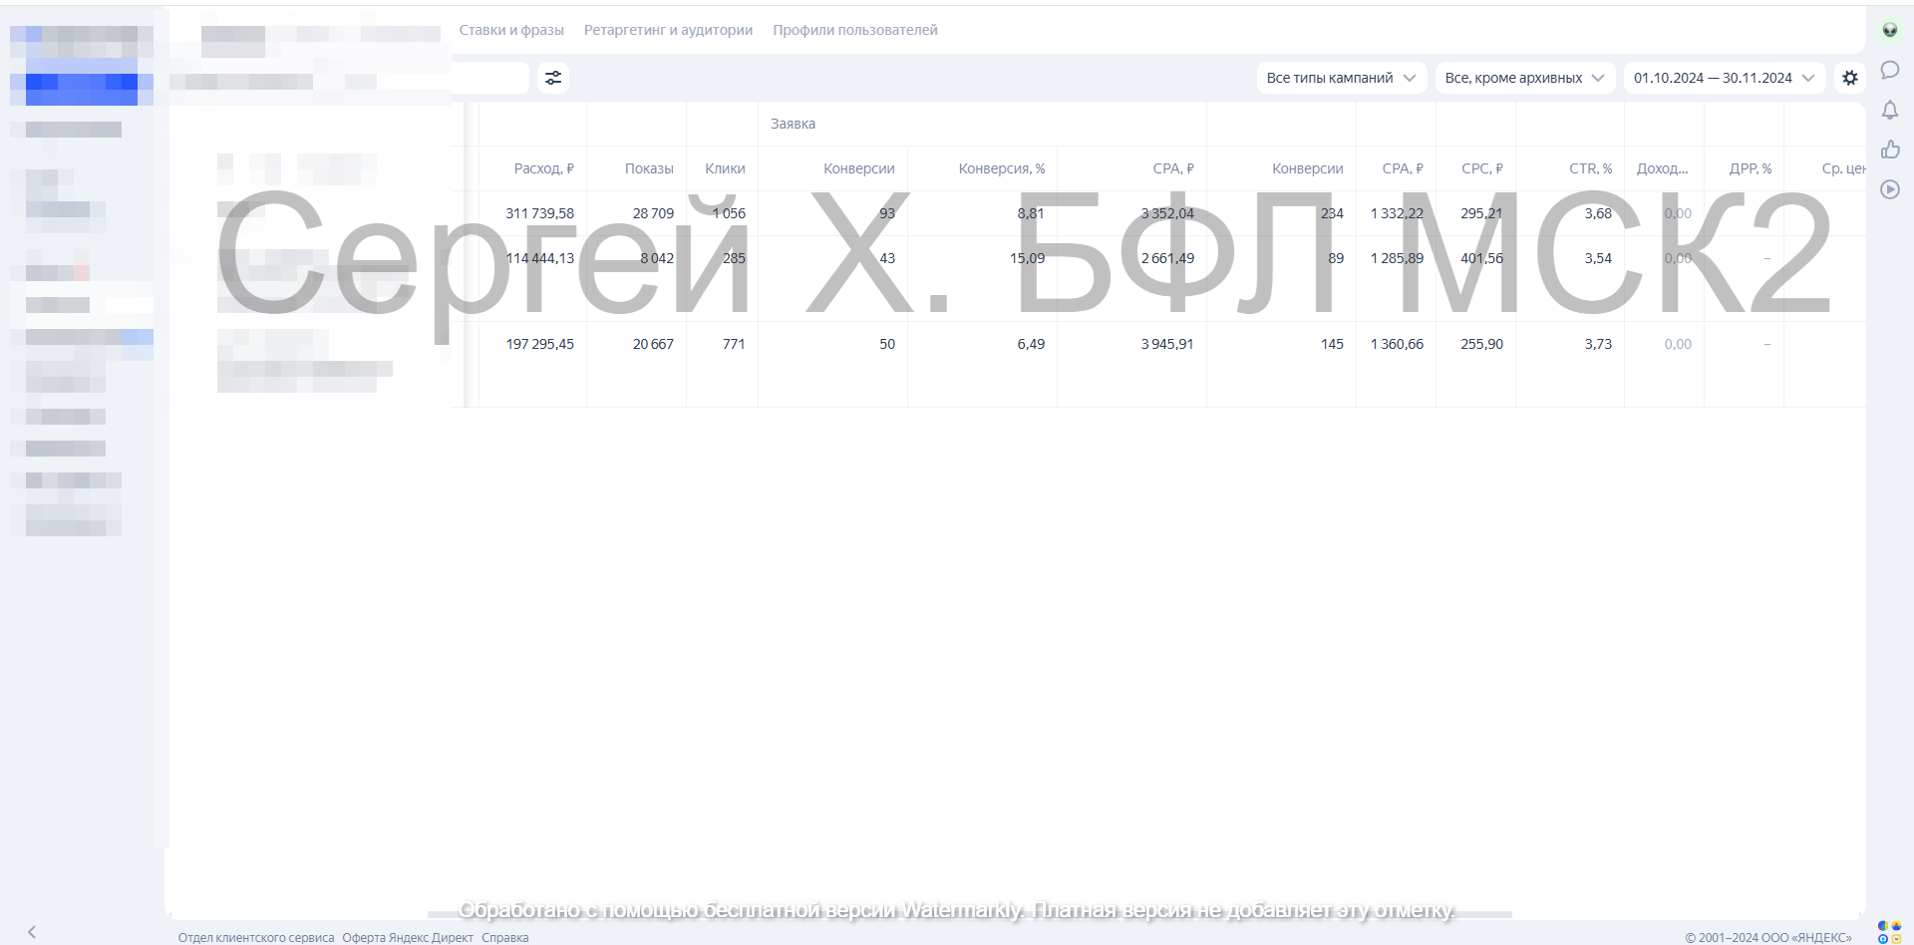Open table column settings gear icon
The height and width of the screenshot is (945, 1914).
coord(1850,78)
